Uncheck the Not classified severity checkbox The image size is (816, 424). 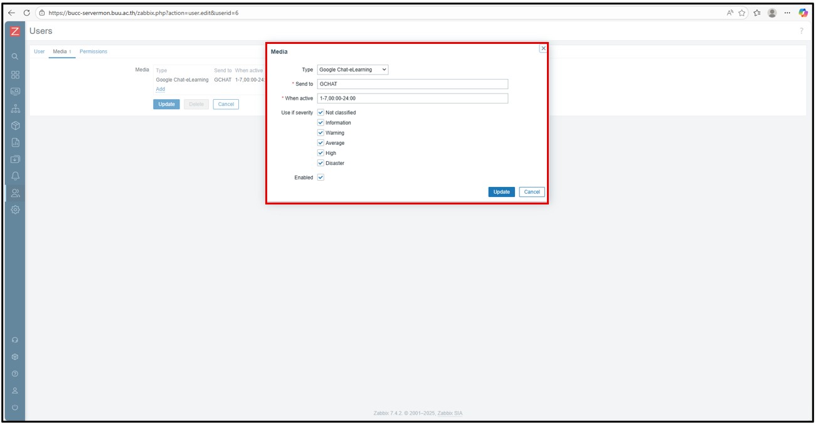click(321, 113)
